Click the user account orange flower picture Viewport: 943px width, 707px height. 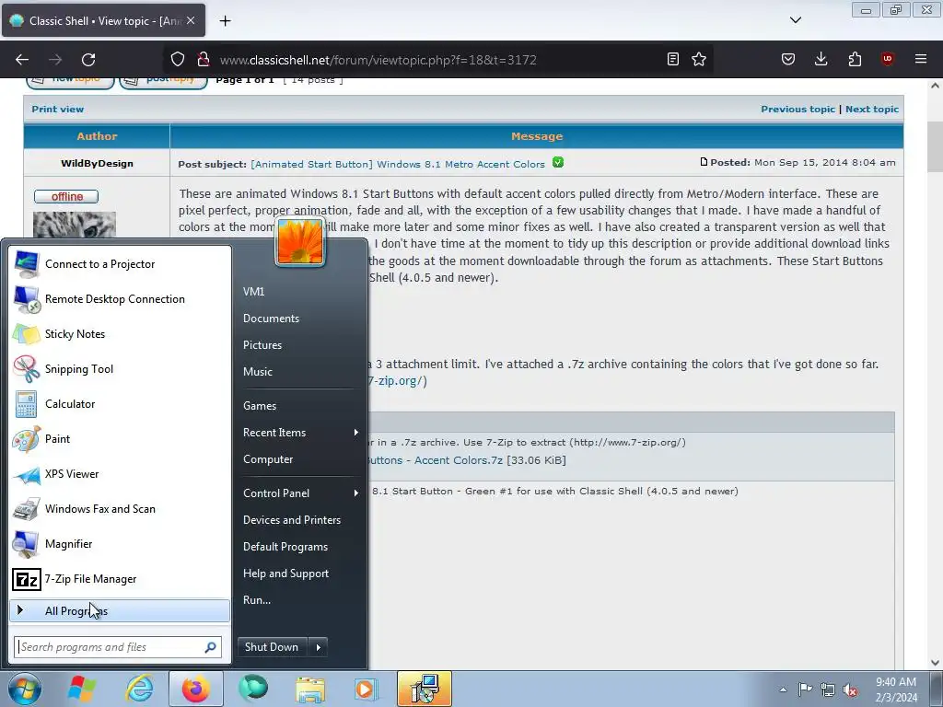[300, 241]
